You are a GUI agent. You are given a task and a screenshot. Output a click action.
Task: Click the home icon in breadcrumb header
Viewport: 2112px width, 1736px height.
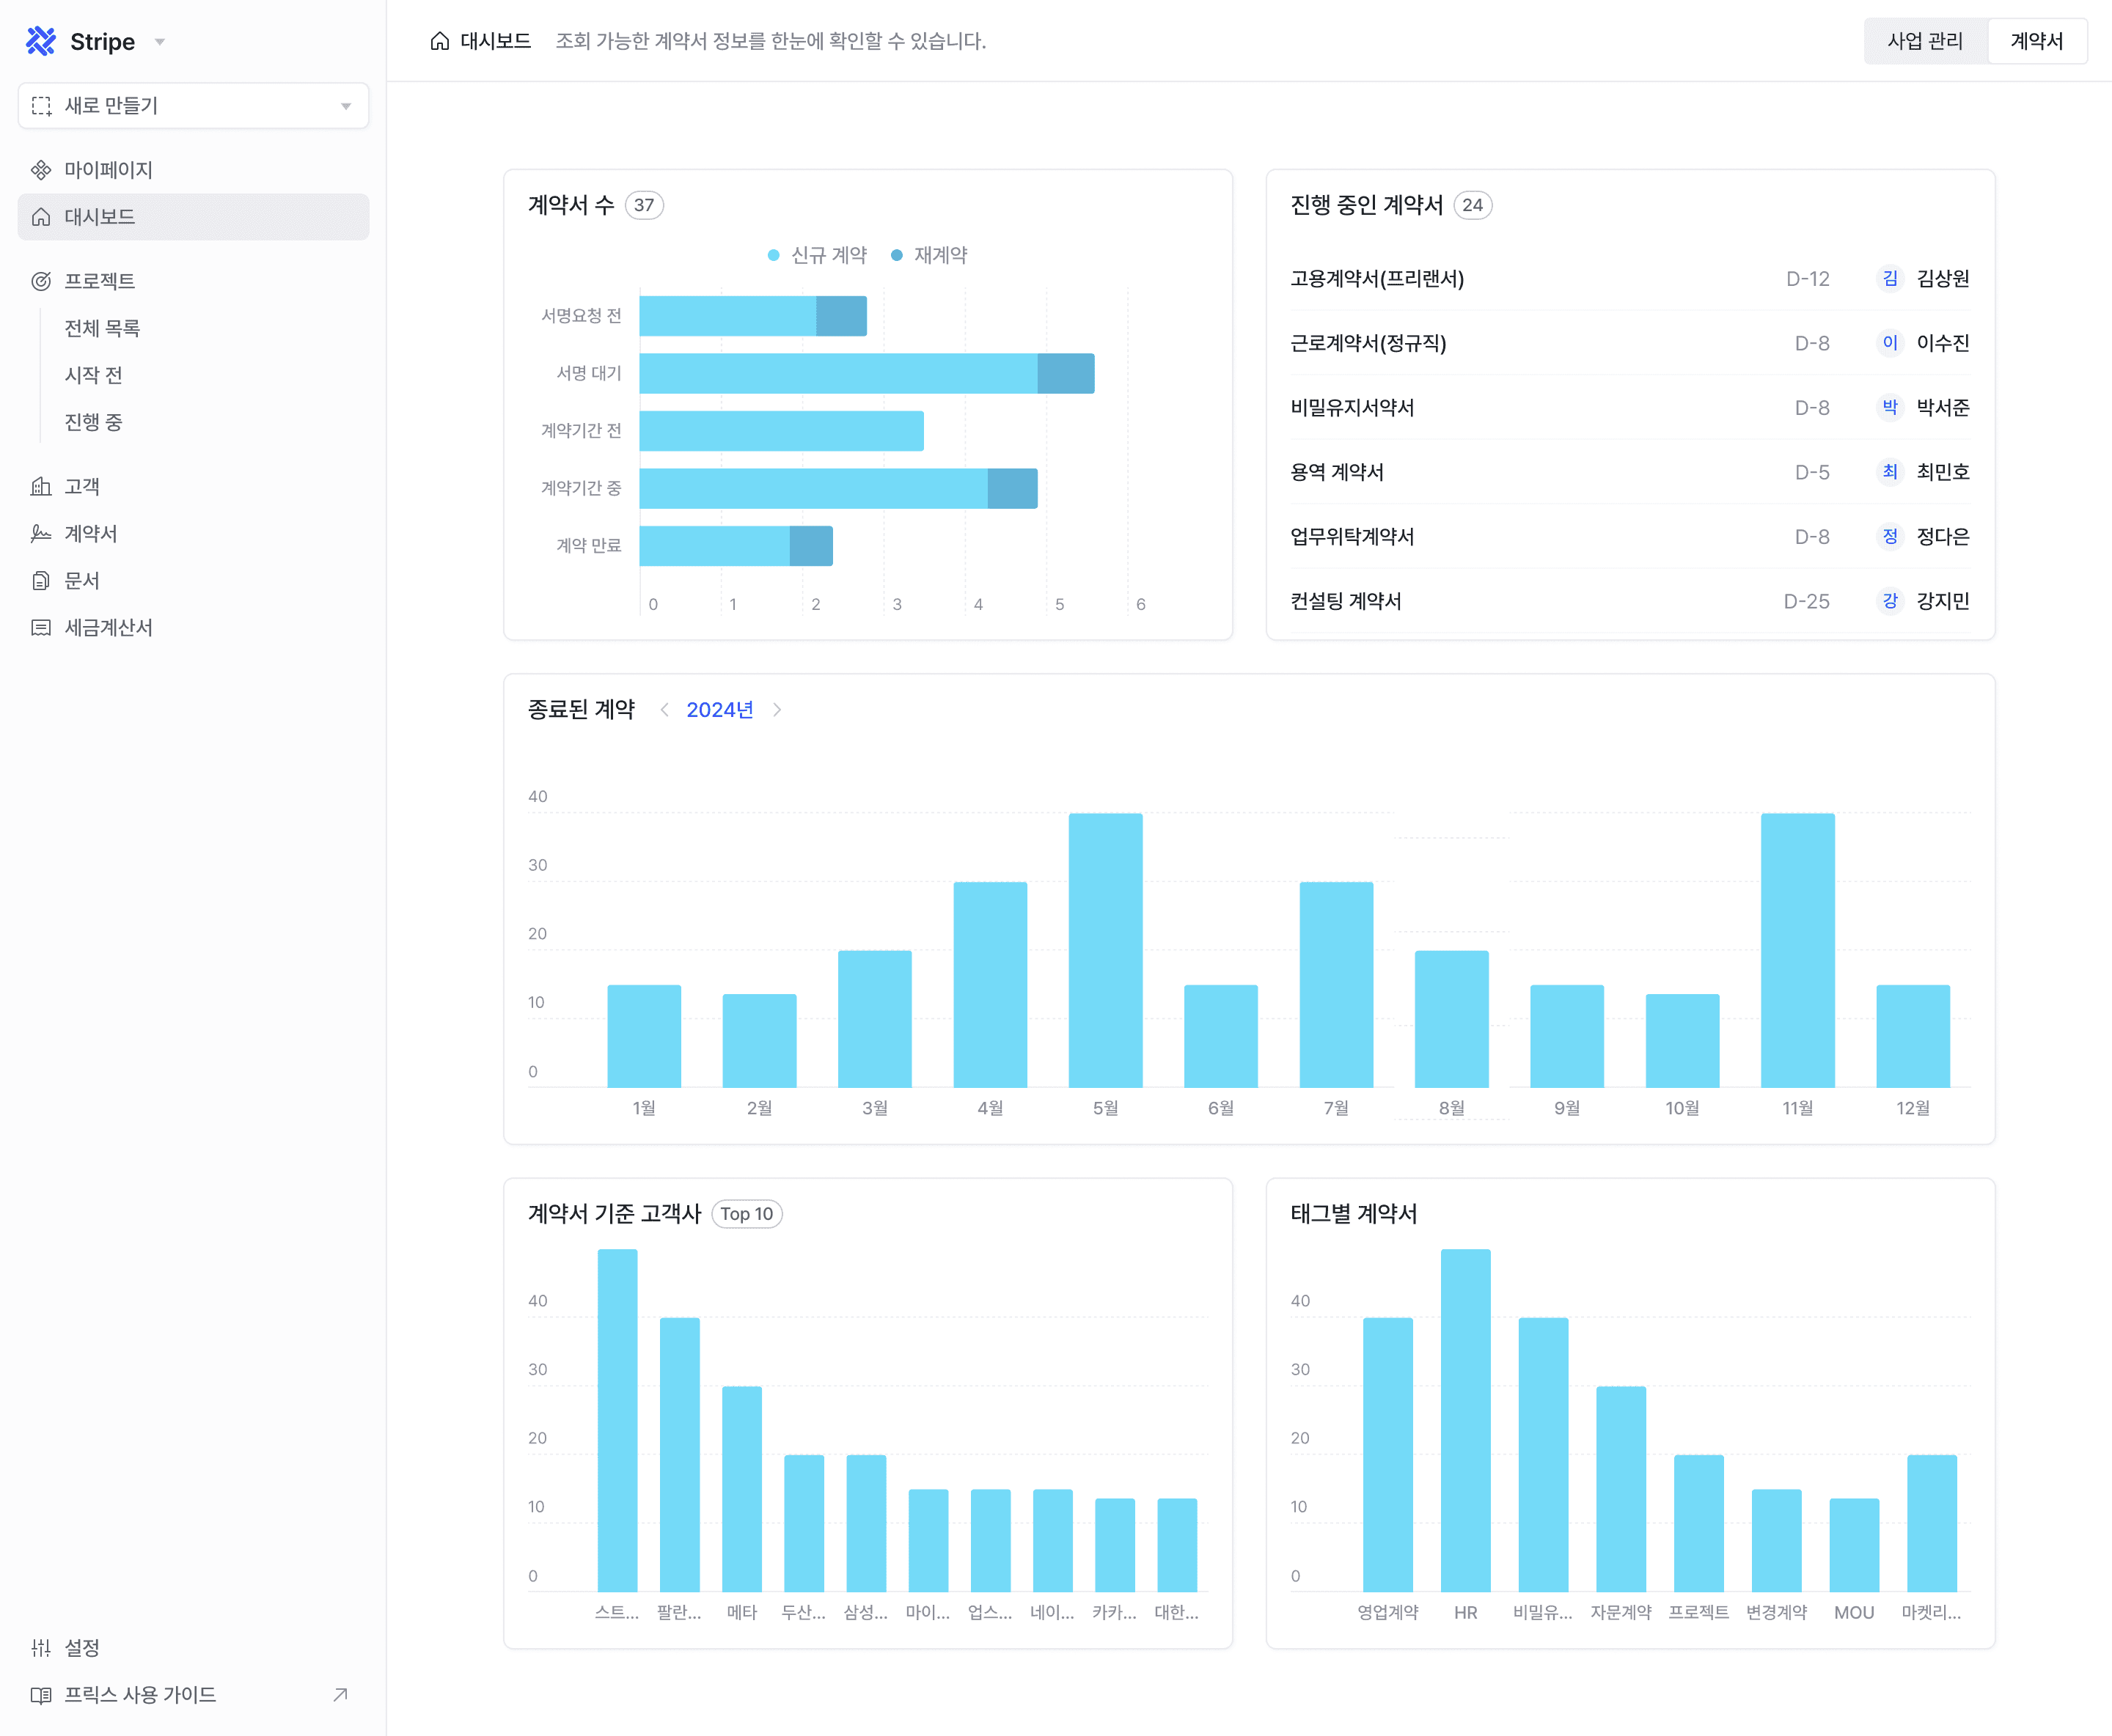[x=439, y=41]
